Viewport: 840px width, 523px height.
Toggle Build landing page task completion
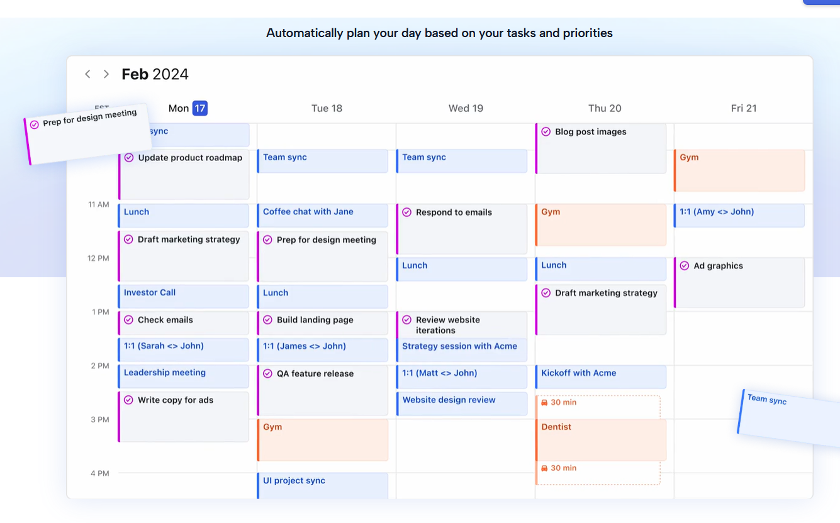click(268, 320)
